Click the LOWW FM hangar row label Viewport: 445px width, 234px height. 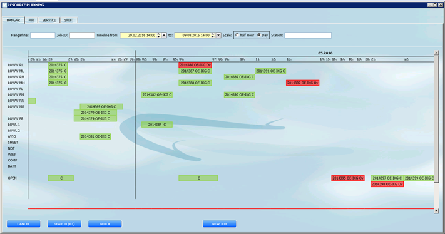[x=16, y=94]
